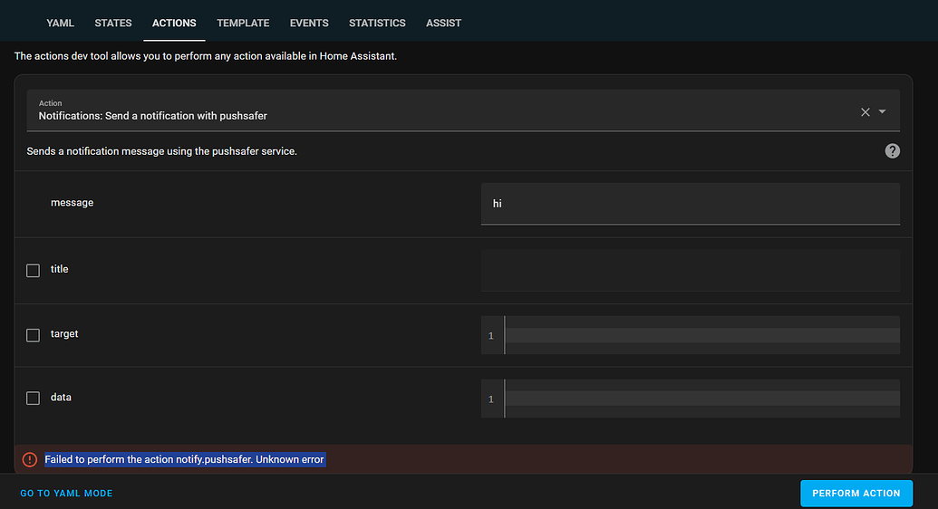
Task: Click the red error alert icon
Action: pos(30,460)
